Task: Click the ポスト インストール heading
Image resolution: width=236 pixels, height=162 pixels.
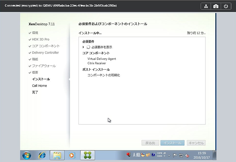Action: pos(96,70)
